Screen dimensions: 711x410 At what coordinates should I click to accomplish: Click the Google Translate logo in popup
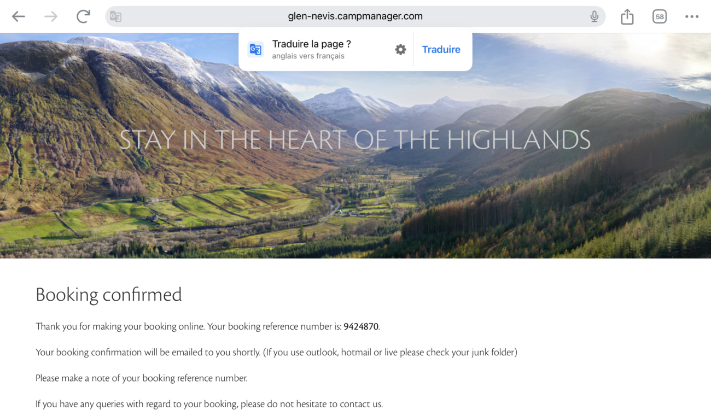255,50
